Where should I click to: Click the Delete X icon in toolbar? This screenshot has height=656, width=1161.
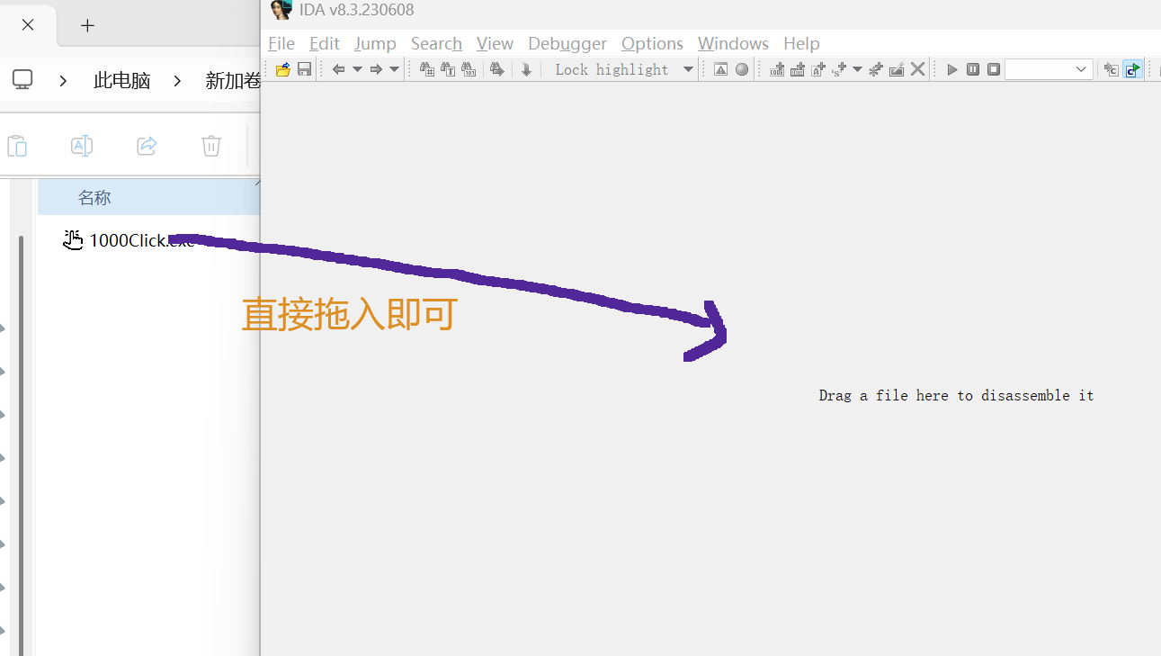(917, 69)
